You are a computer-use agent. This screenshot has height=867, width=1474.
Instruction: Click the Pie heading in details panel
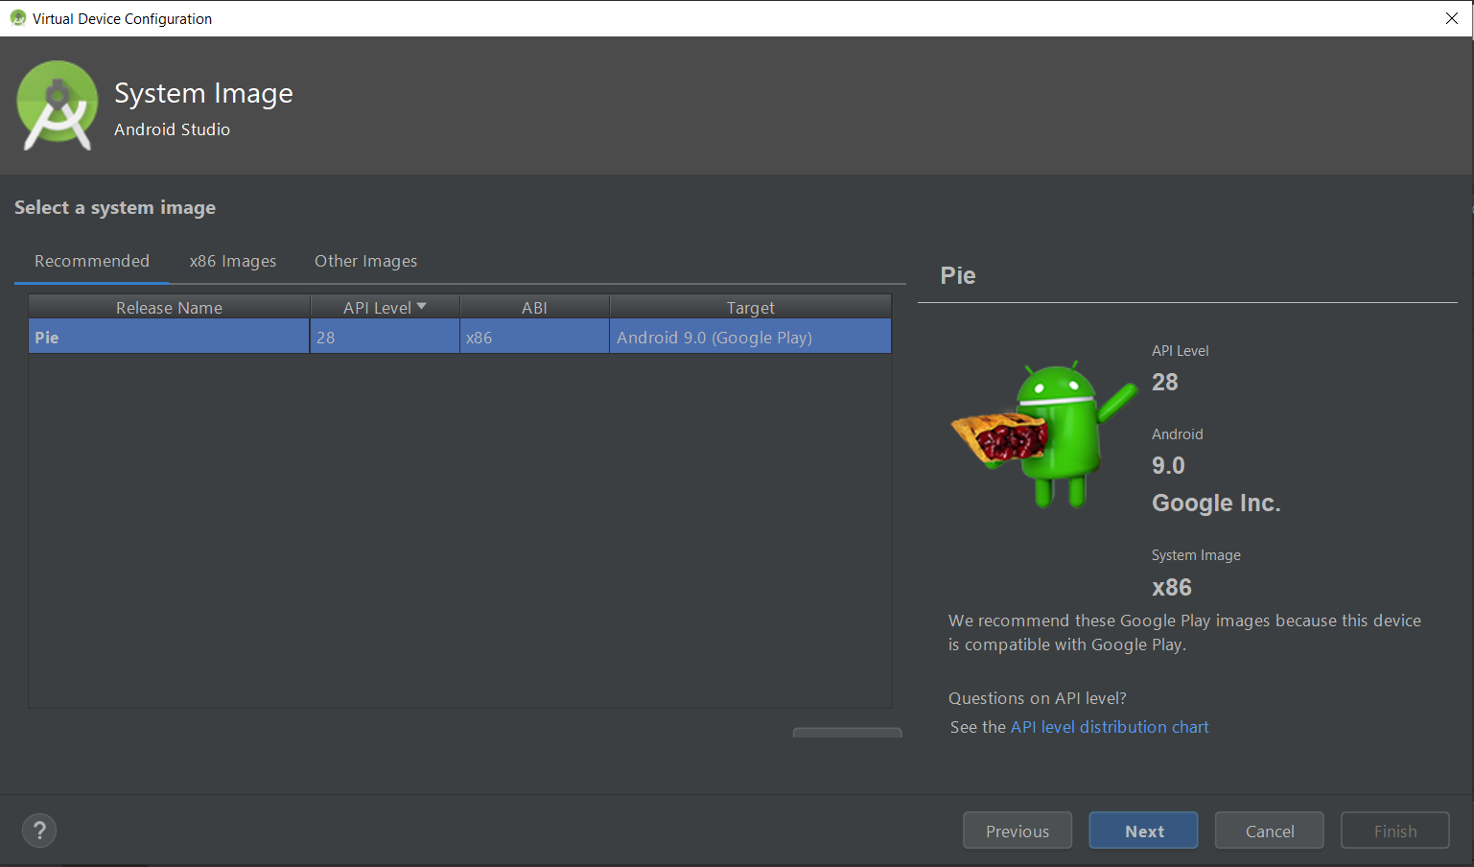tap(958, 275)
